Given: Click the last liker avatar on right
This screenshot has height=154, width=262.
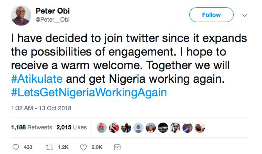Looking at the screenshot, I should pos(200,128).
